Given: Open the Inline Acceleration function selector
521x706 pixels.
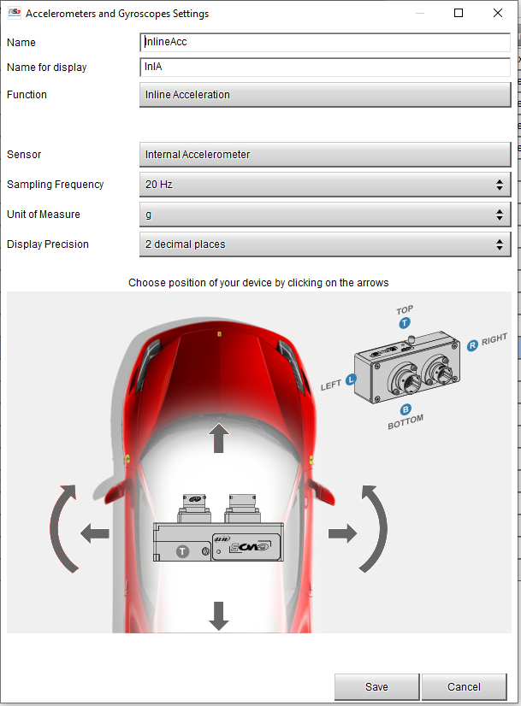Looking at the screenshot, I should coord(324,95).
